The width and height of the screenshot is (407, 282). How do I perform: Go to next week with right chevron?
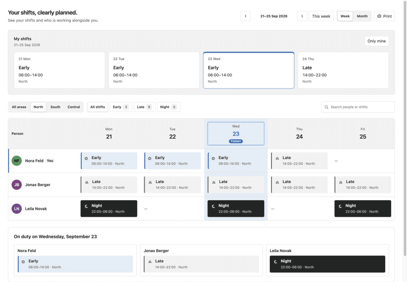(302, 16)
